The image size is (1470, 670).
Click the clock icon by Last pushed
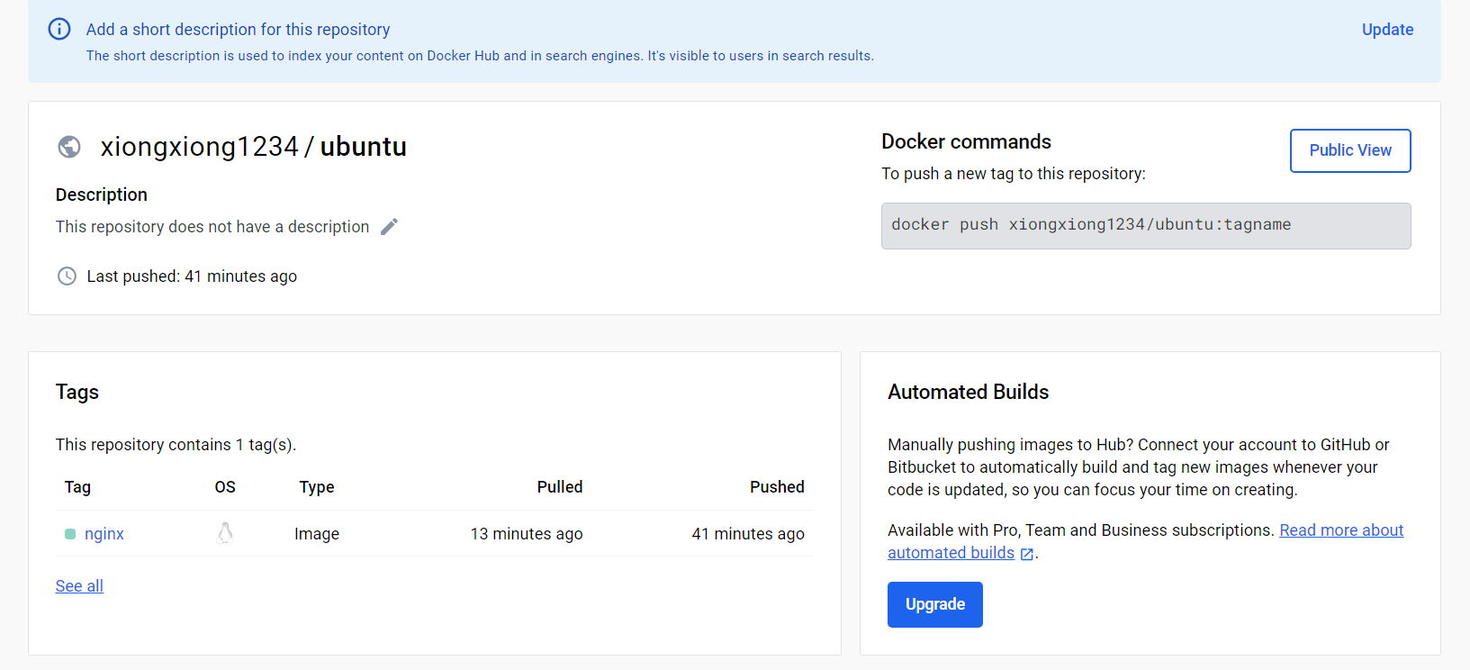(67, 276)
